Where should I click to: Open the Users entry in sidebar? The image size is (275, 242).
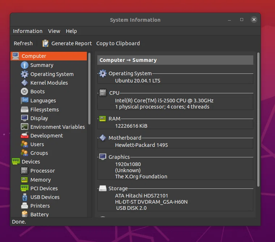[x=37, y=144]
